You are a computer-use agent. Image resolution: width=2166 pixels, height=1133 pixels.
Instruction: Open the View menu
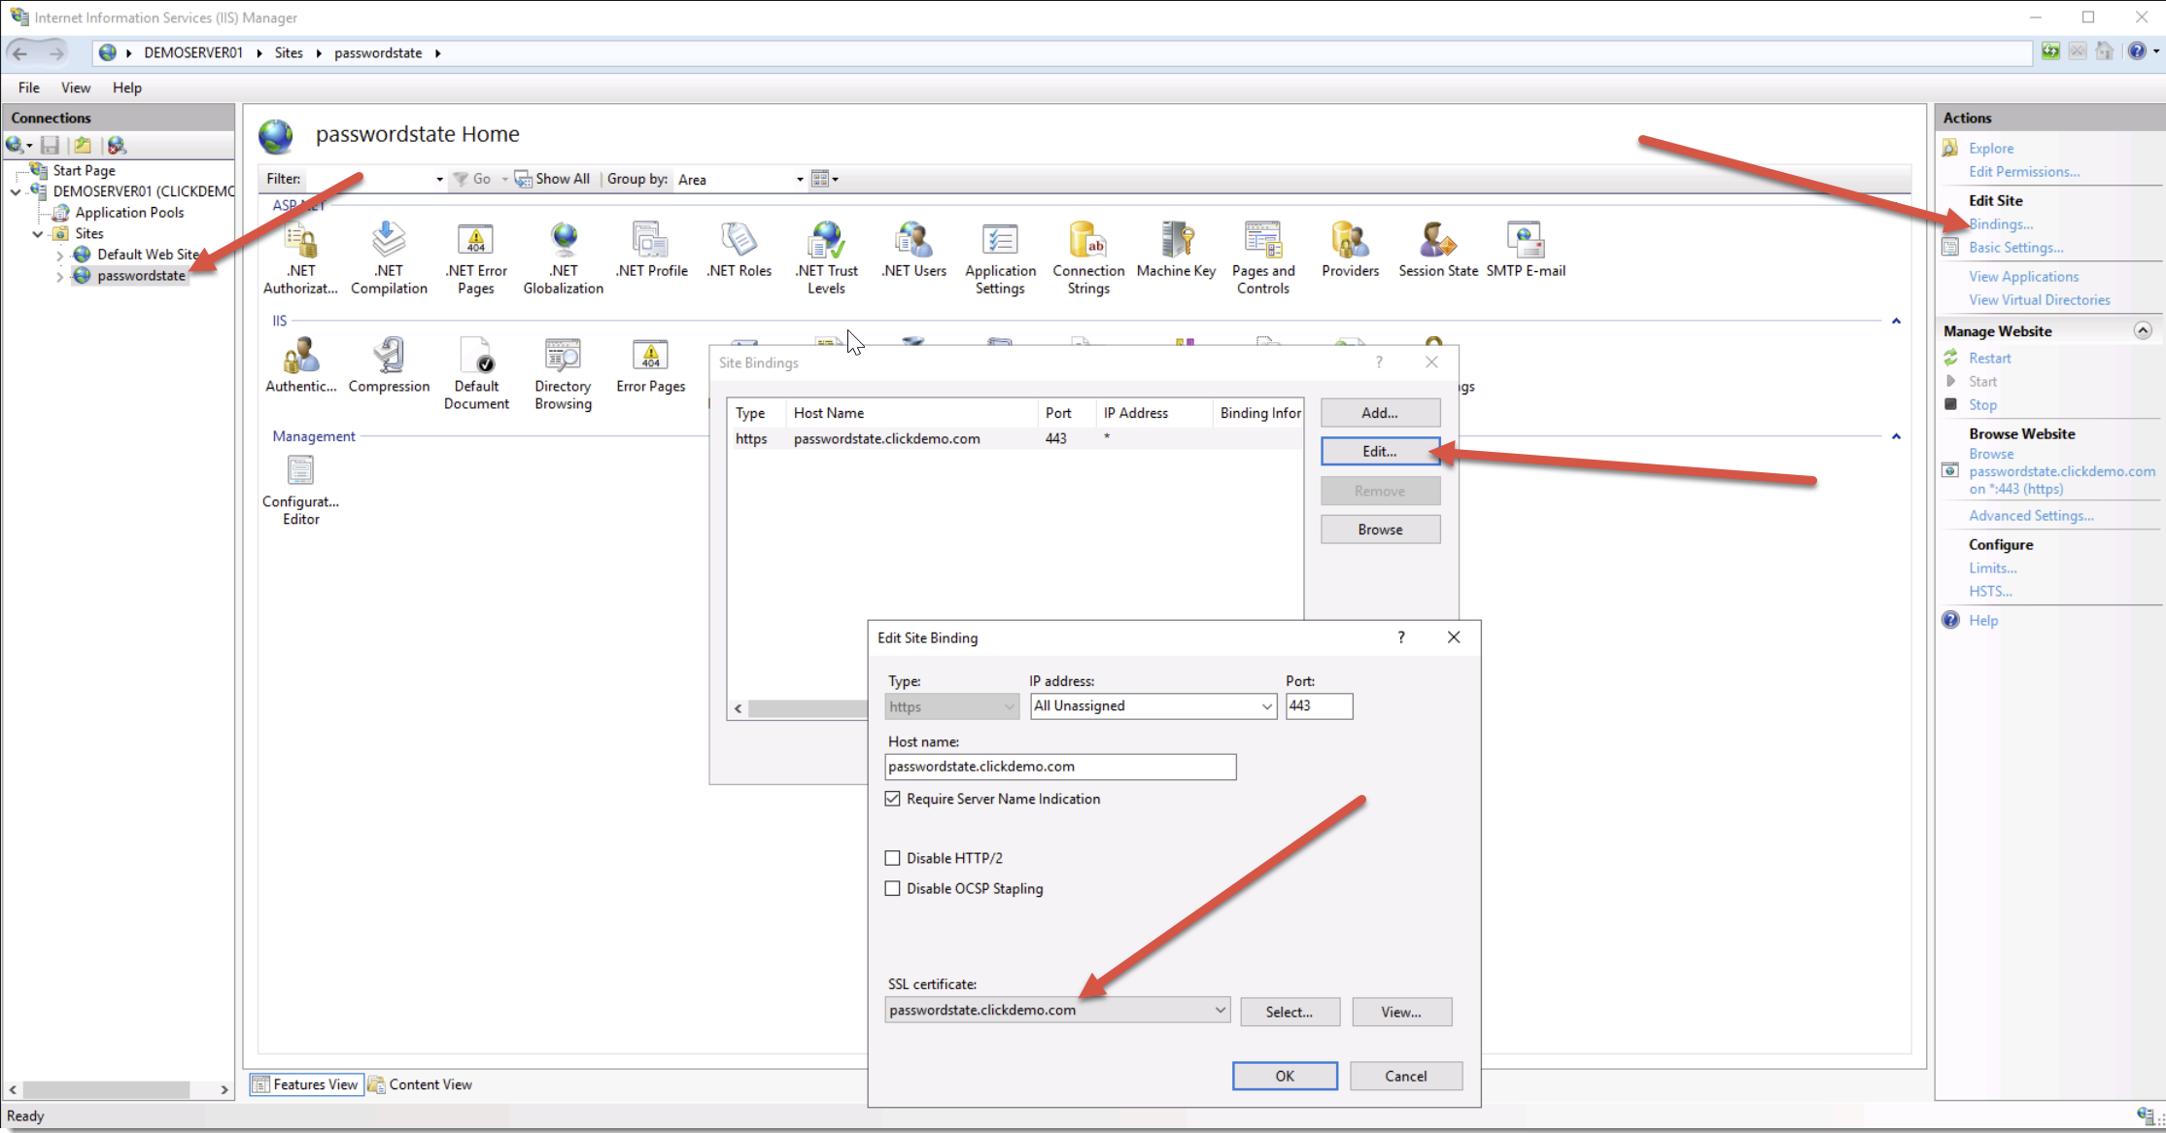click(76, 87)
